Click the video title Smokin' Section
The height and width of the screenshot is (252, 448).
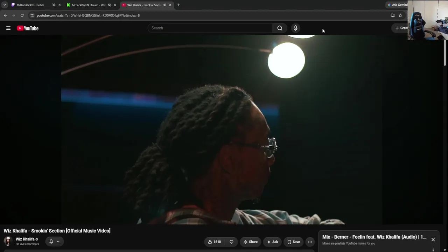tap(57, 231)
